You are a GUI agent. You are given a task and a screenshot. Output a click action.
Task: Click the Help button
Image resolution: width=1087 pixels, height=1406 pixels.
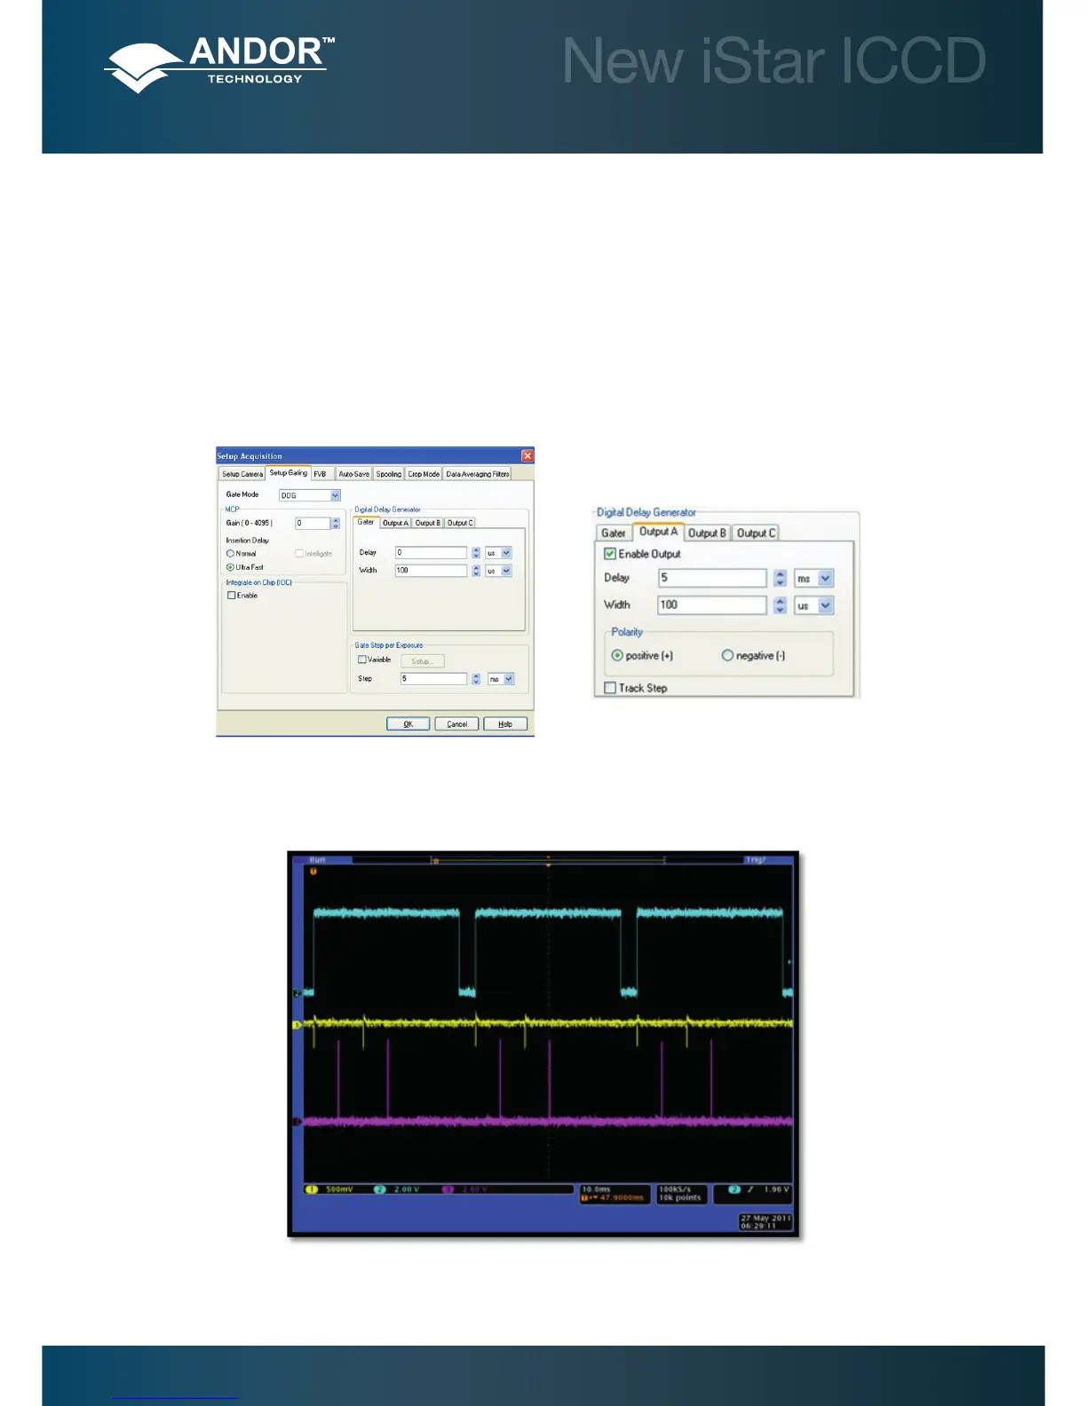(x=505, y=724)
